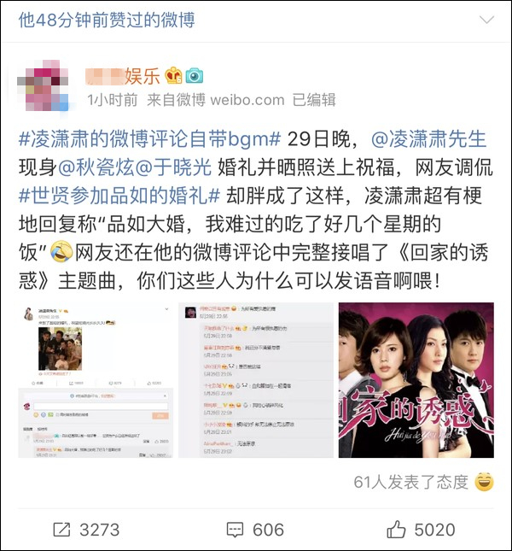Tap the repost icon showing 3273

click(61, 529)
